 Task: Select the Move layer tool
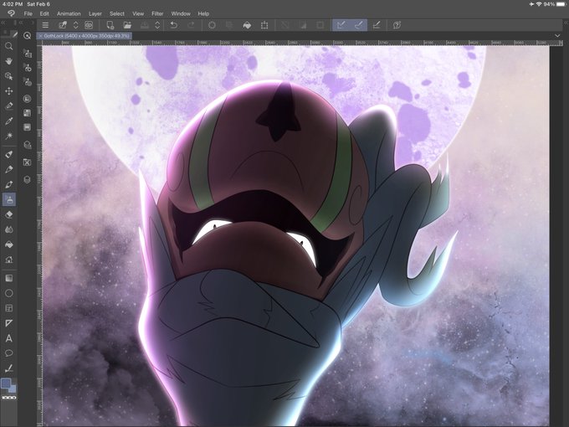[8, 90]
